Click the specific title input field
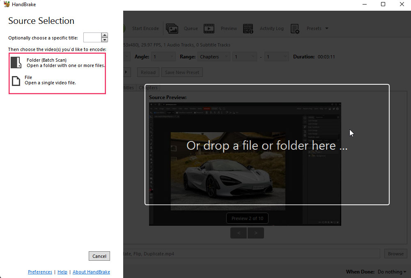The image size is (411, 278). pyautogui.click(x=92, y=38)
